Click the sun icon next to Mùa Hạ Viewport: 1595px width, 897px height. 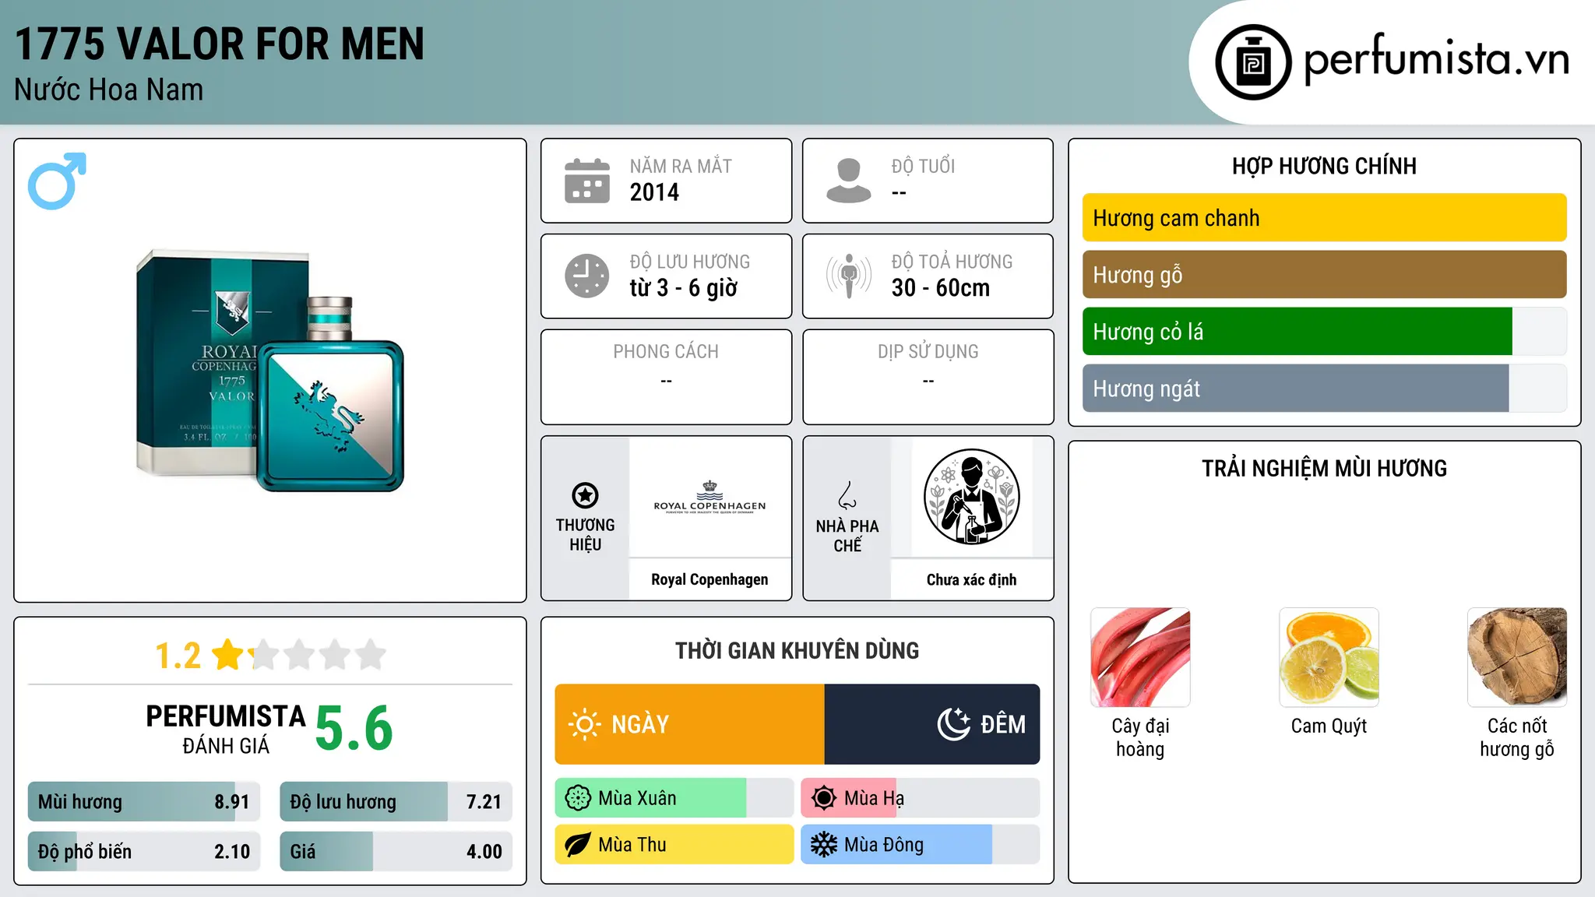(x=824, y=798)
